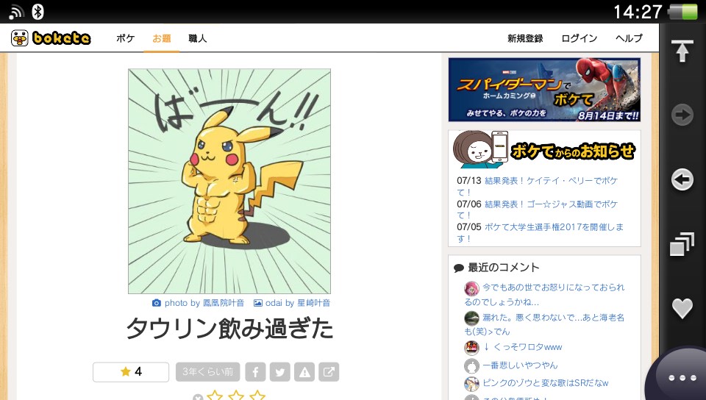Click the 3年くらい前 timestamp button
Screen dimensions: 706x400
coord(207,371)
